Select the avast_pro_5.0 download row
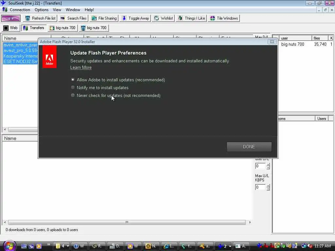 (20, 51)
